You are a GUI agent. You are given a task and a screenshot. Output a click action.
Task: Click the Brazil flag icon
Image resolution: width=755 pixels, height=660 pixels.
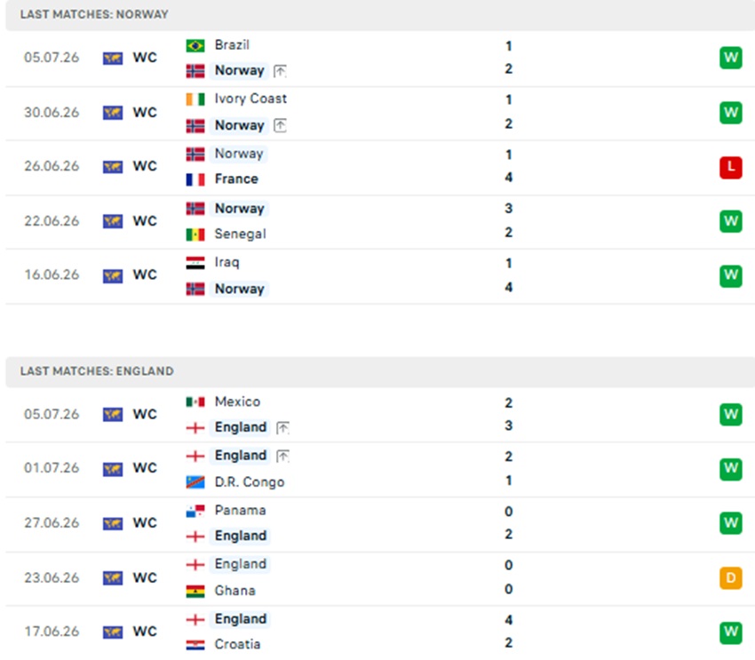pos(195,45)
